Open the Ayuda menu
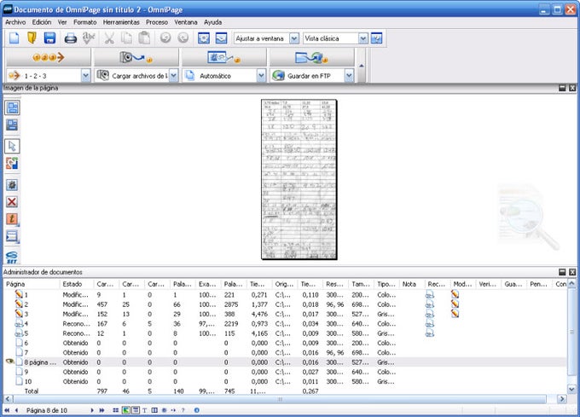580x417 pixels. point(212,22)
